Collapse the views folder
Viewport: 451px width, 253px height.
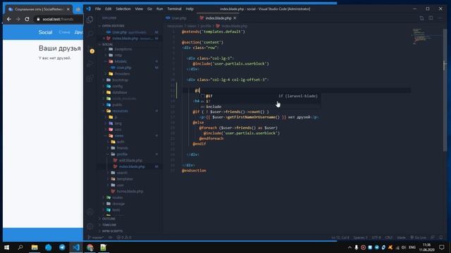(119, 136)
